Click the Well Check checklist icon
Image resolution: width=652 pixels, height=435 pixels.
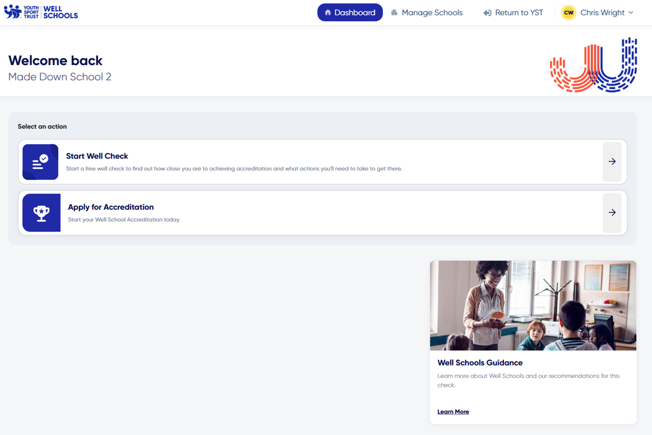40,162
